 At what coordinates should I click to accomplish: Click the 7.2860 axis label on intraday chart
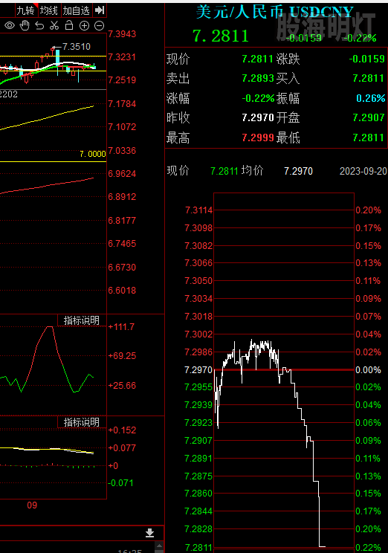pos(198,494)
